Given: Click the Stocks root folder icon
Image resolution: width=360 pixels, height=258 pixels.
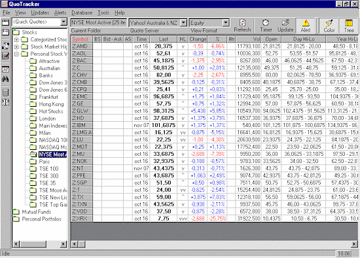Looking at the screenshot, I should pos(16,32).
